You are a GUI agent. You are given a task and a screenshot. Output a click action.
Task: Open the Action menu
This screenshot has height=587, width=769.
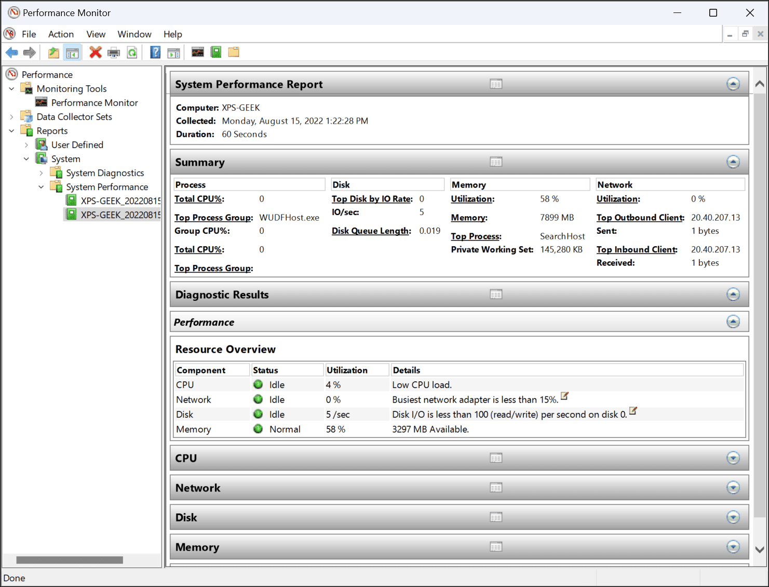tap(61, 34)
